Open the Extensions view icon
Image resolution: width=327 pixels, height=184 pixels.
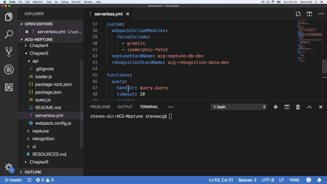click(9, 87)
